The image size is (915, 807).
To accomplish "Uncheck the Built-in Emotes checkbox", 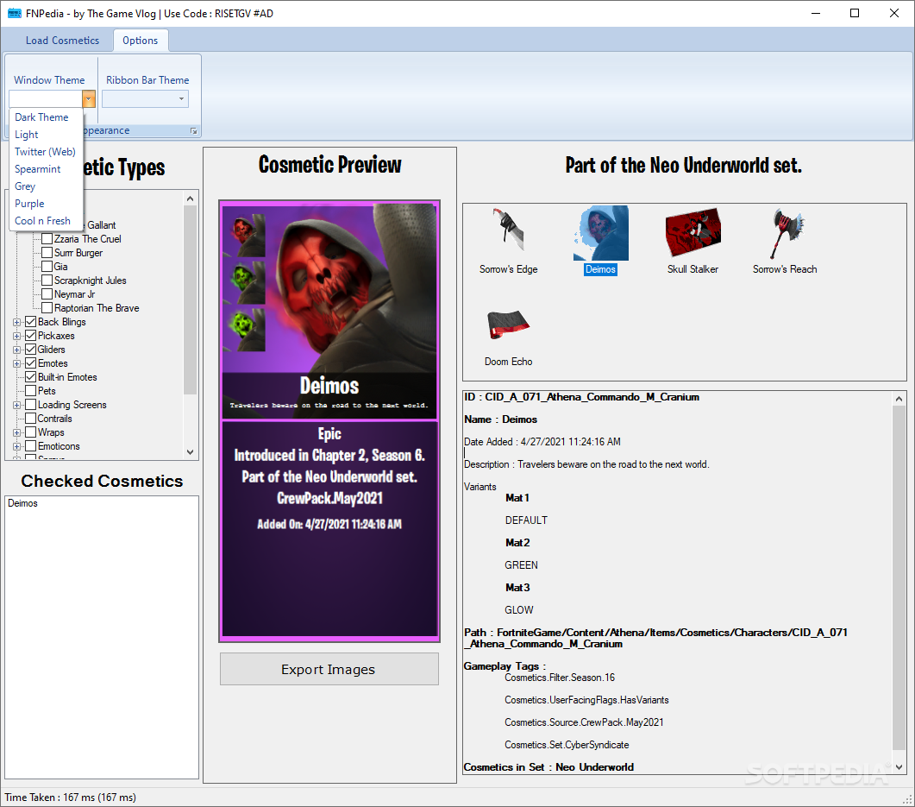I will pyautogui.click(x=31, y=377).
